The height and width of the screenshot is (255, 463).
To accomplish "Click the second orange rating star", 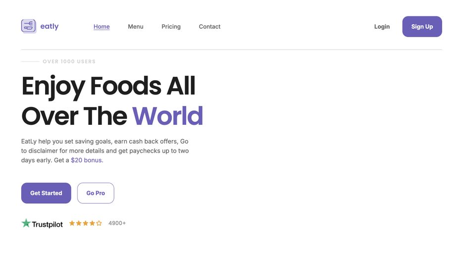I will click(x=79, y=223).
